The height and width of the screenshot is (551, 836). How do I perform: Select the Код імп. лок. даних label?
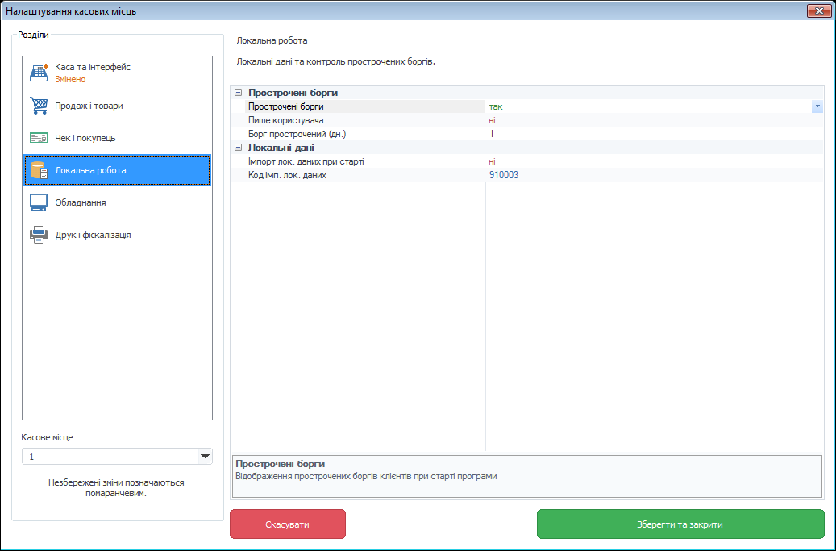coord(287,175)
